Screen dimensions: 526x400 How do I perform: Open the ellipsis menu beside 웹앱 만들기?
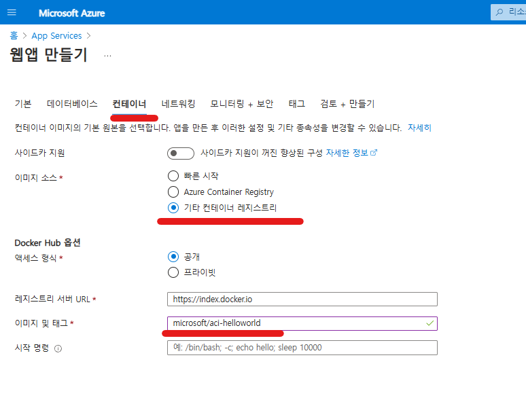click(107, 56)
